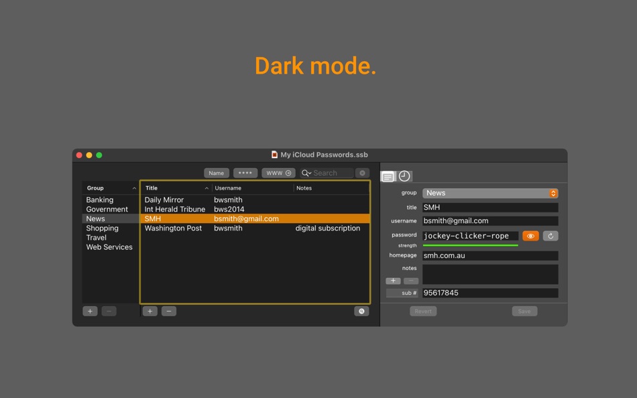Remove custom field with minus button

coord(411,281)
